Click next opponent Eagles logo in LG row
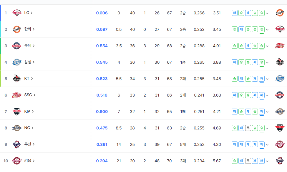Image resolution: width=287 pixels, height=172 pixels. 280,13
